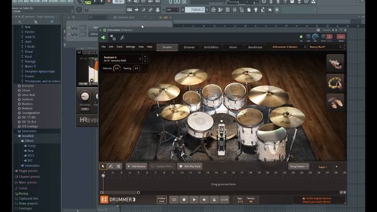Click the Edit Play Style button
Screen dimensions: 377x212
pyautogui.click(x=190, y=166)
